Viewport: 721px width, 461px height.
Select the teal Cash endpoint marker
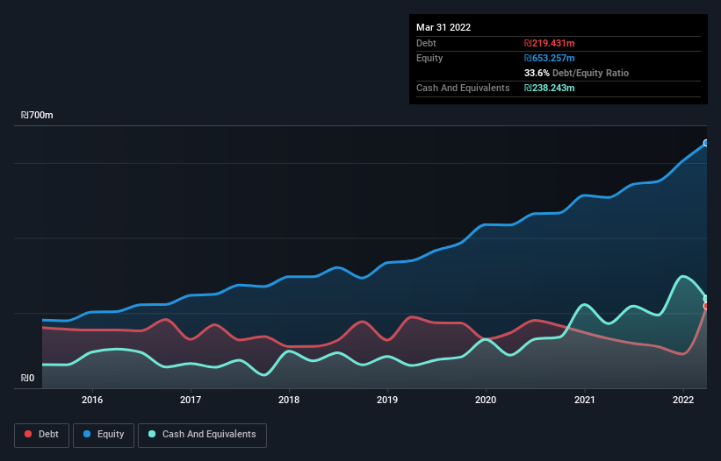(x=706, y=299)
